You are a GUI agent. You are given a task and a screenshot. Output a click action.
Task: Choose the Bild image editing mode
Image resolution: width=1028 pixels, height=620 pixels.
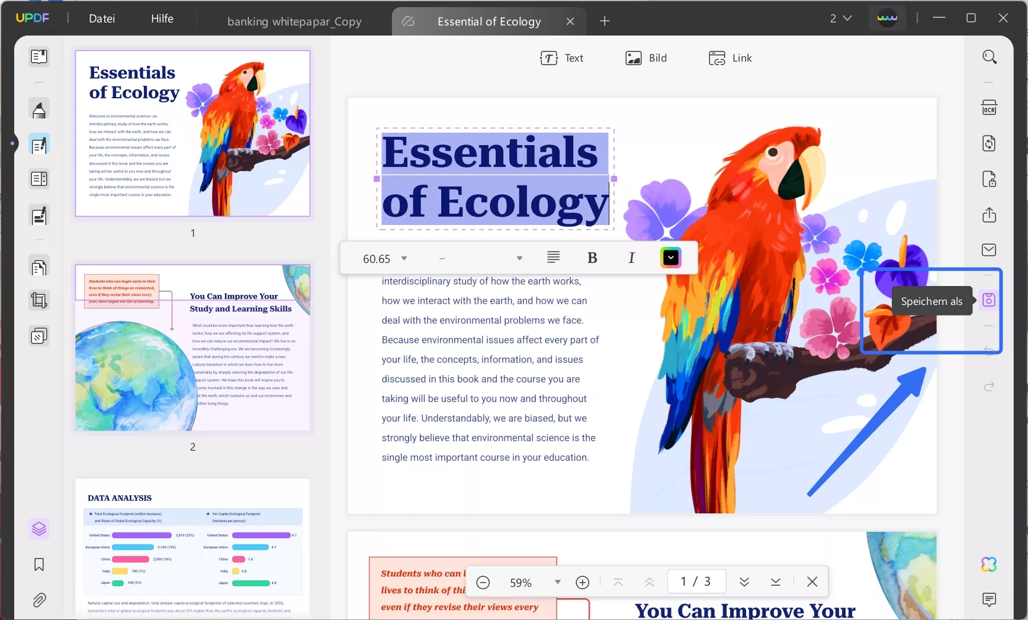pos(646,58)
